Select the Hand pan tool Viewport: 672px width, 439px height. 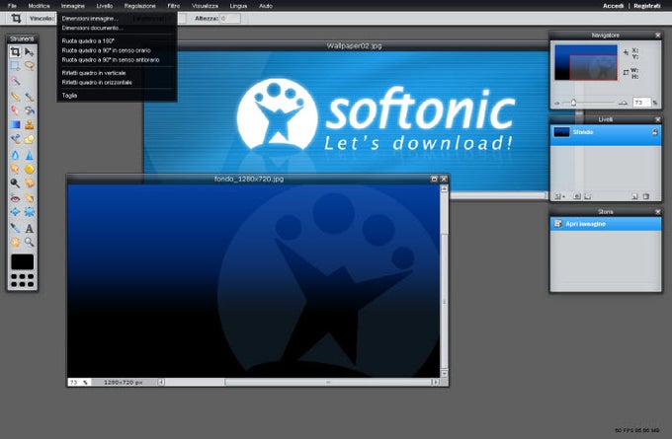(15, 242)
